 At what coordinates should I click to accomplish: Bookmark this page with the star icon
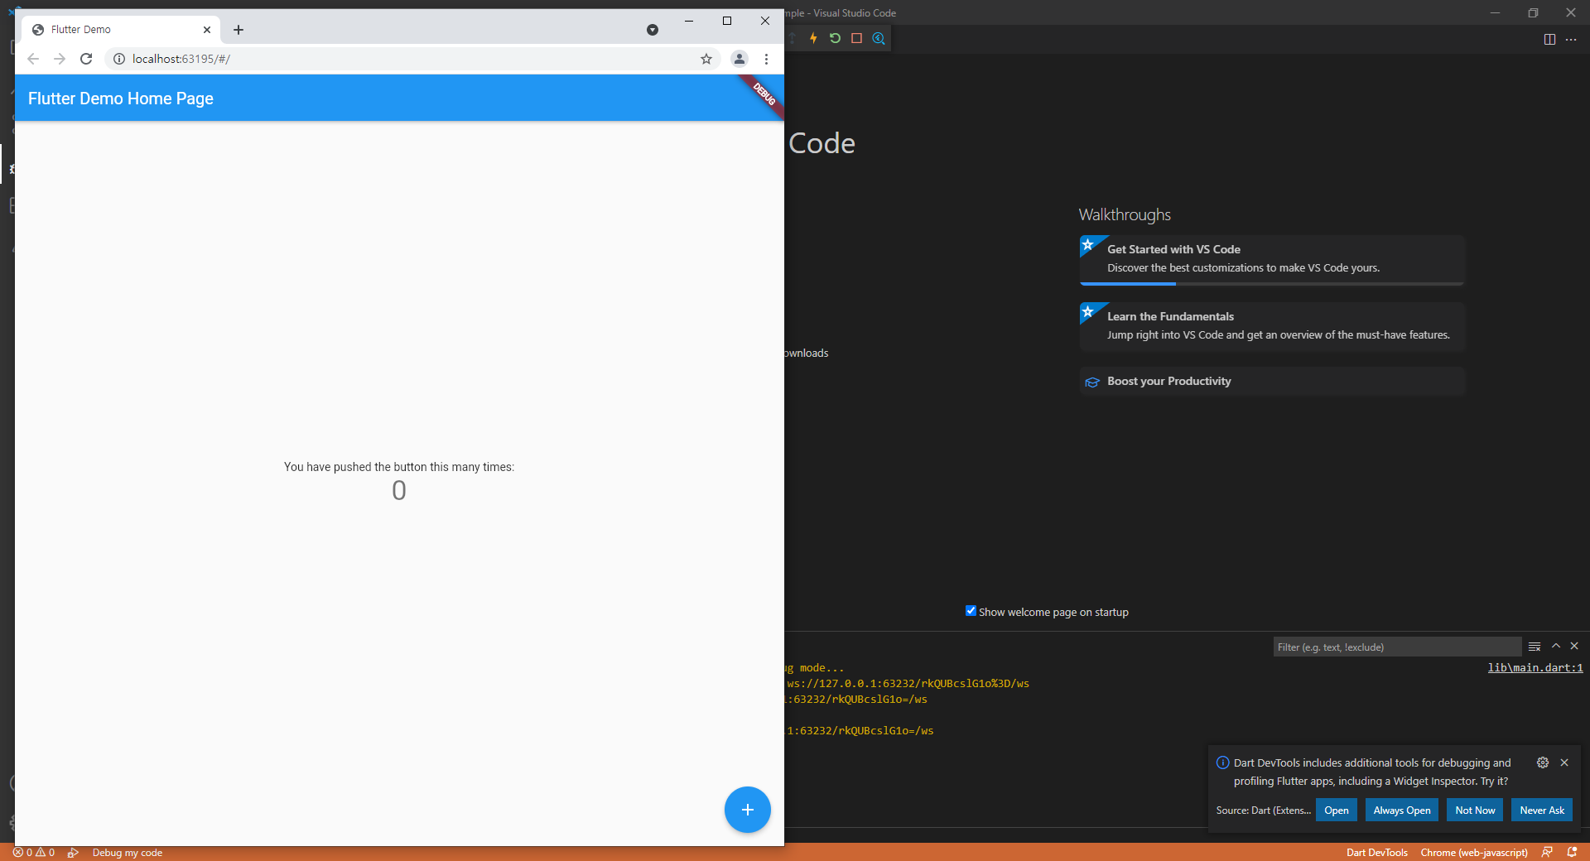click(706, 59)
